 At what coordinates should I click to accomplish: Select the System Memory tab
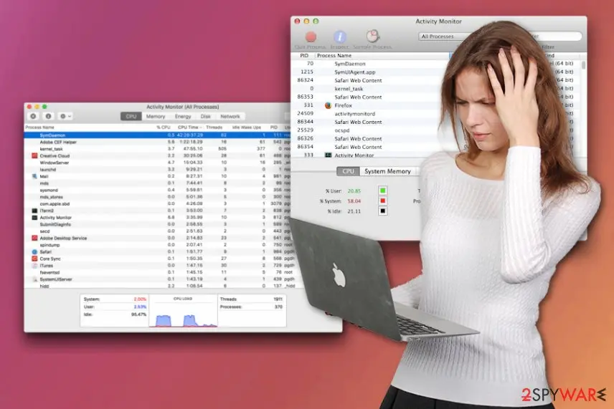(x=387, y=171)
